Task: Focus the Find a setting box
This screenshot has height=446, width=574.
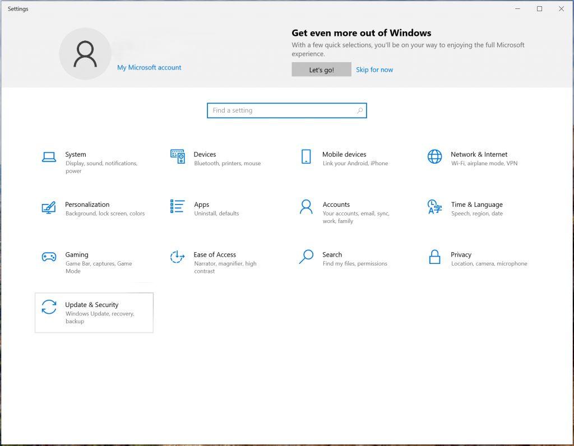Action: pos(286,110)
